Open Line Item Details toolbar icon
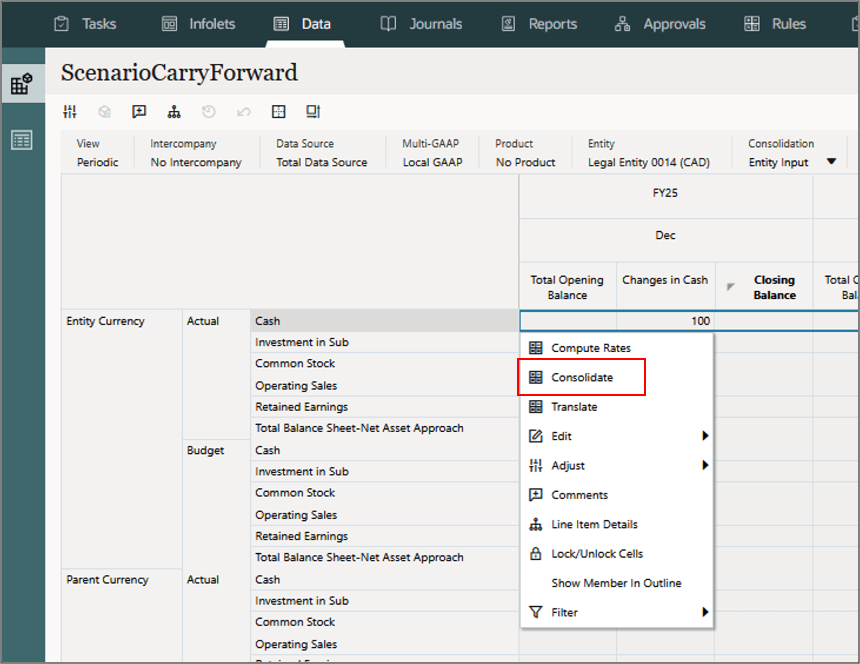 174,112
